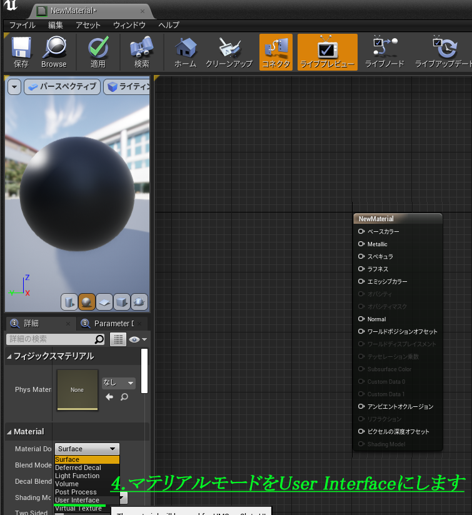Image resolution: width=472 pixels, height=515 pixels.
Task: Click アンビエントオクルージョン input pin
Action: [361, 406]
